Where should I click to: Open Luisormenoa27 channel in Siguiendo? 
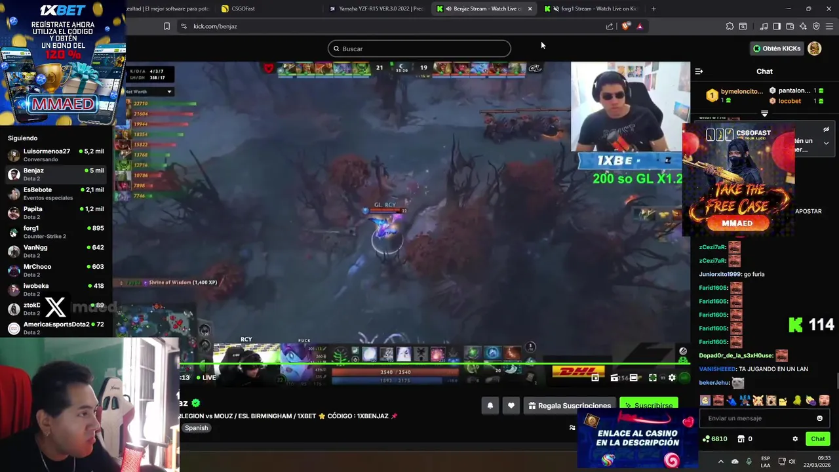(56, 155)
